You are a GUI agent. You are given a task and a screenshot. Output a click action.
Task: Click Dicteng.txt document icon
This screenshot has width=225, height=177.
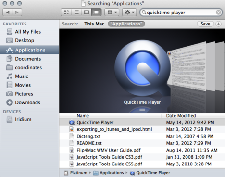[x=72, y=136]
